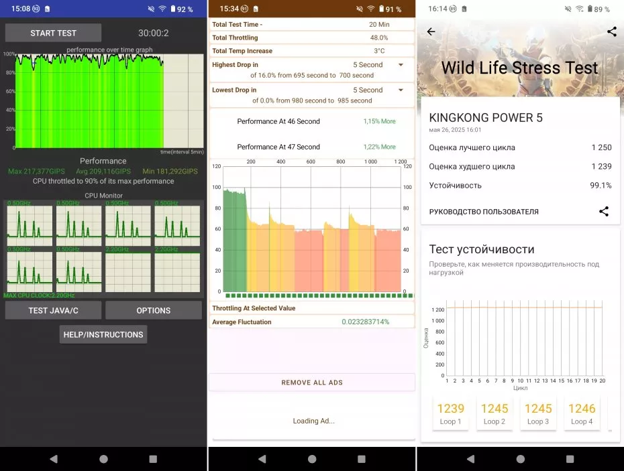Tap battery icon showing 92 %
Image resolution: width=624 pixels, height=471 pixels.
pyautogui.click(x=172, y=9)
